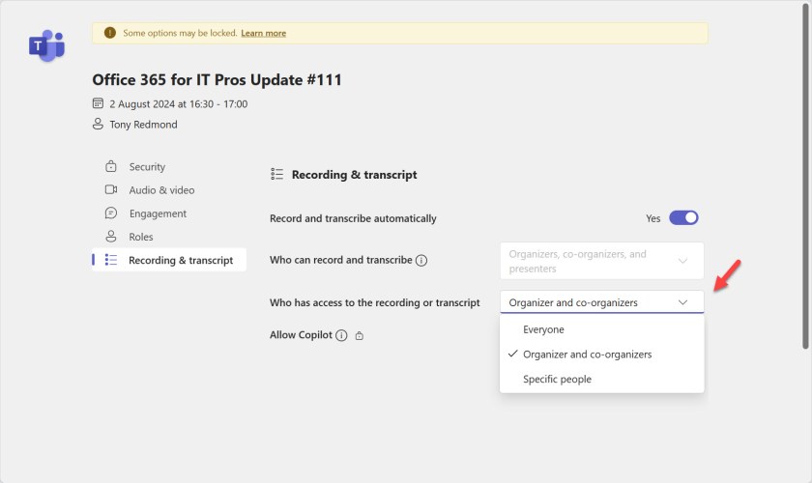
Task: Click the Microsoft Teams logo
Action: click(46, 45)
